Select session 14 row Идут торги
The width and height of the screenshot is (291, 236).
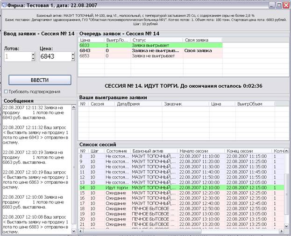pos(181,187)
